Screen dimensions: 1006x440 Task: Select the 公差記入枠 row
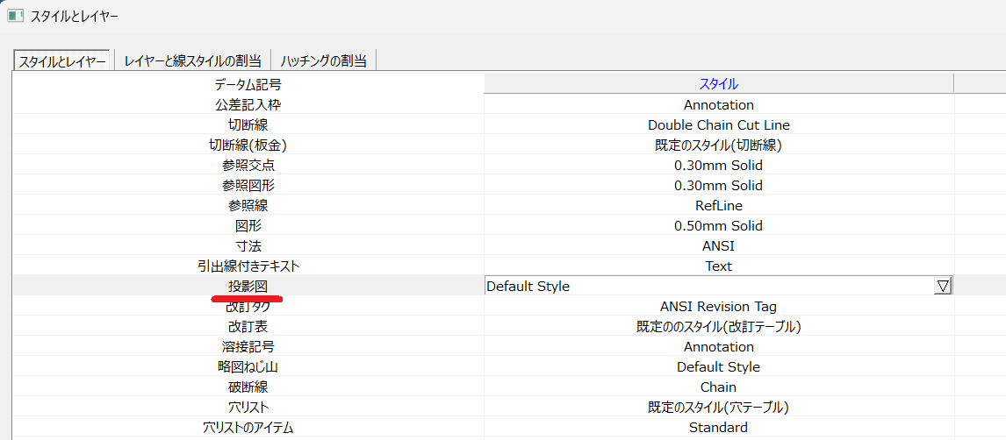pyautogui.click(x=248, y=105)
